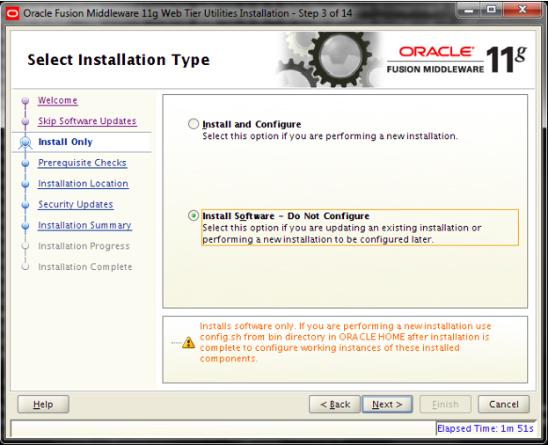Image resolution: width=548 pixels, height=445 pixels.
Task: Click the Help button
Action: point(43,405)
